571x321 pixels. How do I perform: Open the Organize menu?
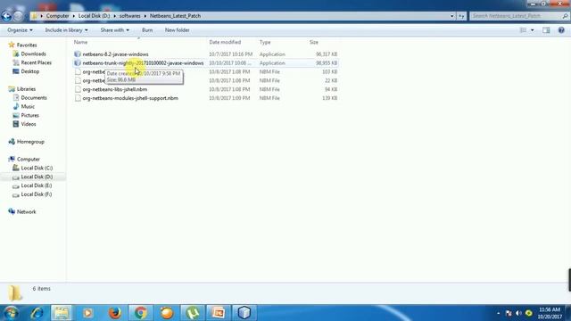tap(20, 30)
